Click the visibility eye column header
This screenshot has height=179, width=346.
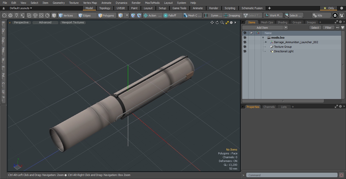[245, 33]
